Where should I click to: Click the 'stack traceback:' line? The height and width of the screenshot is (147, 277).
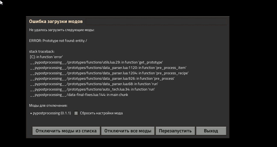[42, 51]
